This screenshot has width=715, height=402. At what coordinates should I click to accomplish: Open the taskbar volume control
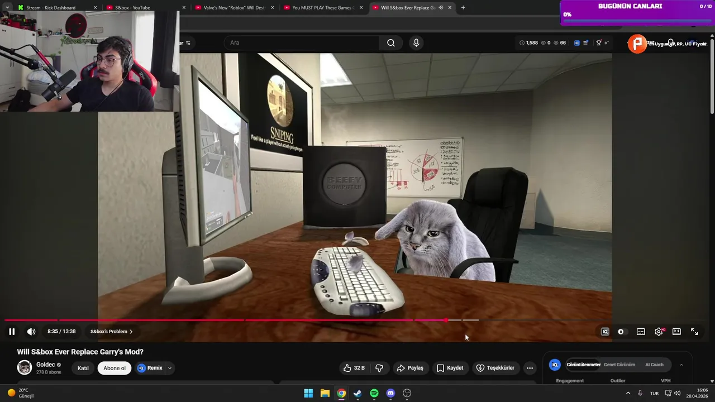pos(678,393)
